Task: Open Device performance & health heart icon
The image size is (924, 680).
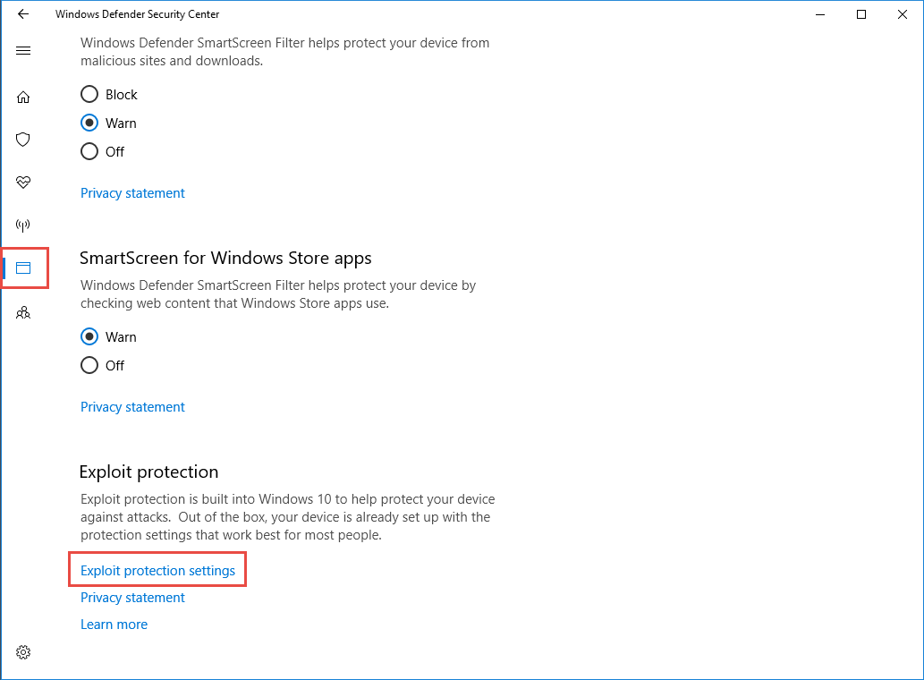Action: pyautogui.click(x=23, y=183)
